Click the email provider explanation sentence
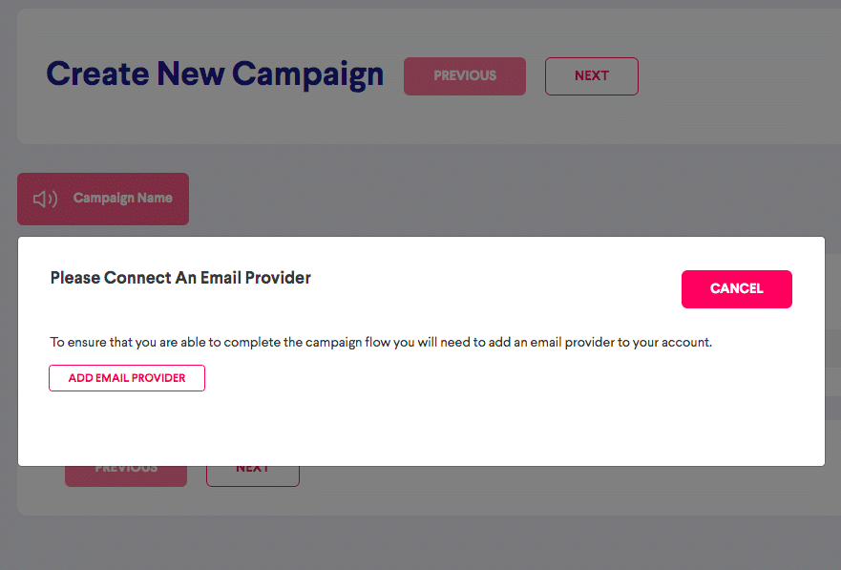The image size is (841, 570). [x=381, y=342]
